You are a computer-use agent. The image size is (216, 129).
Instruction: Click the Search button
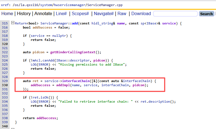coord(206,14)
